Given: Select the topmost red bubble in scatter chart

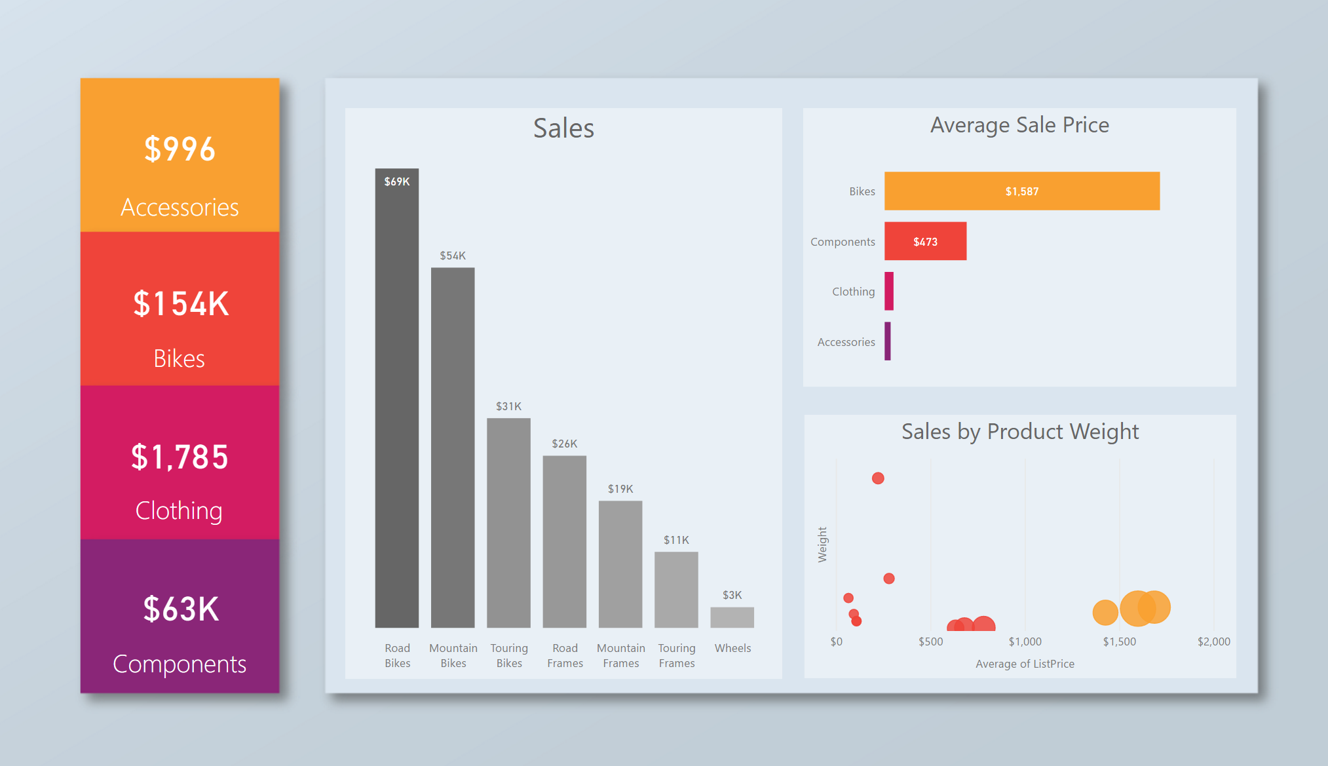Looking at the screenshot, I should 878,478.
